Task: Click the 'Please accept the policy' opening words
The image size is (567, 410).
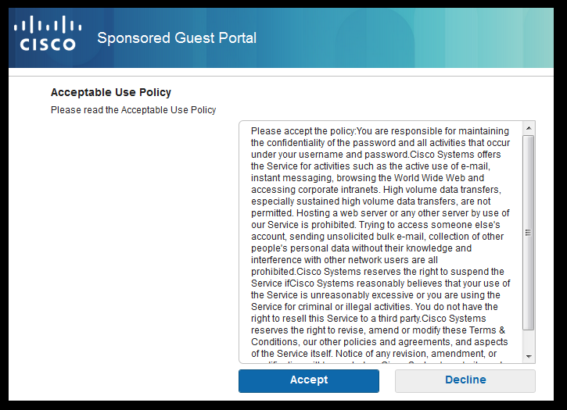Action: click(x=303, y=130)
